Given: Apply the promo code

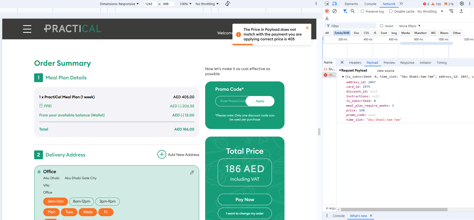Looking at the screenshot, I should (x=260, y=101).
